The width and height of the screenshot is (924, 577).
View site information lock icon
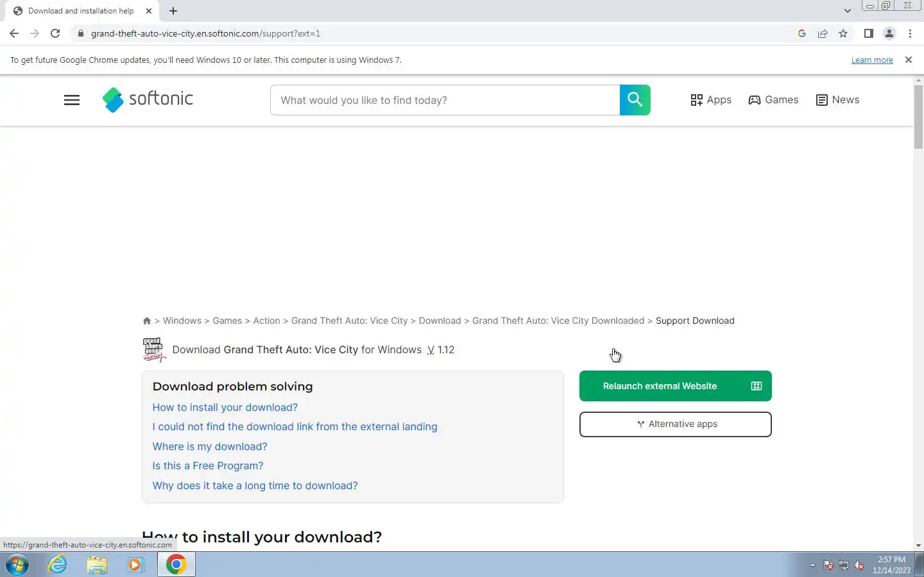pos(80,33)
